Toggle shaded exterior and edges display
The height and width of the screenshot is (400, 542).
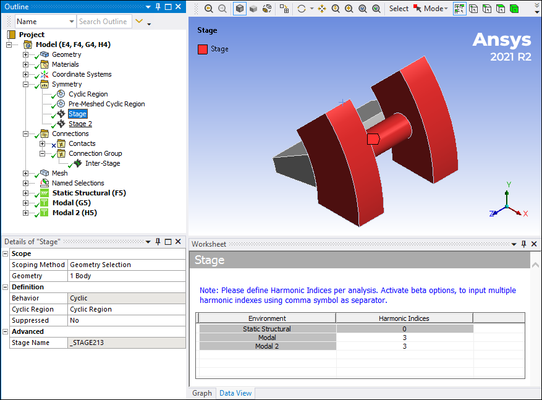pos(240,9)
